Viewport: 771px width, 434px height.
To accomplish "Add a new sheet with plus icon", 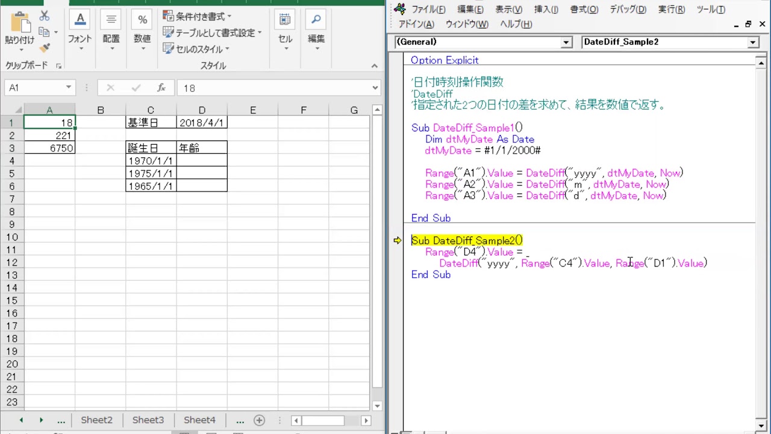I will point(259,420).
